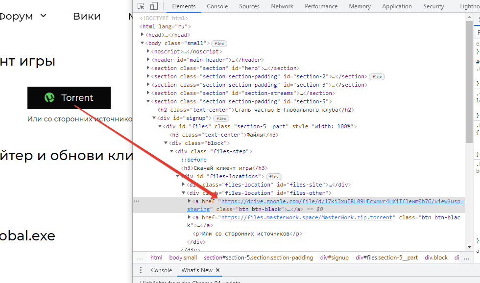This screenshot has width=480, height=283.
Task: Expand the noscript element node
Action: (148, 51)
